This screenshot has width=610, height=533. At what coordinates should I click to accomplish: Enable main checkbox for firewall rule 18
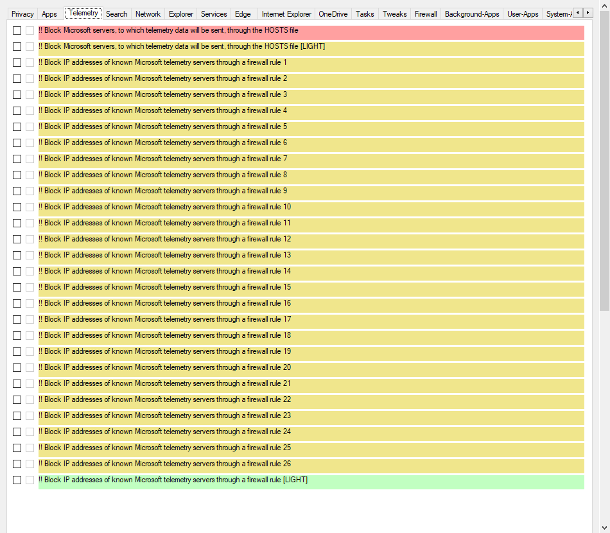click(17, 335)
